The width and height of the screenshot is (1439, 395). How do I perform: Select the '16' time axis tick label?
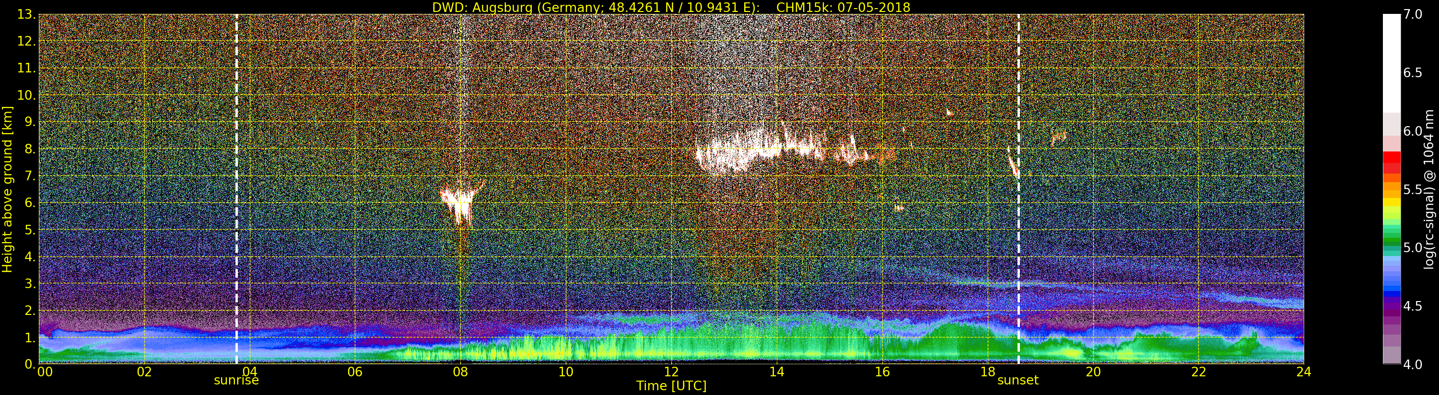pyautogui.click(x=882, y=372)
